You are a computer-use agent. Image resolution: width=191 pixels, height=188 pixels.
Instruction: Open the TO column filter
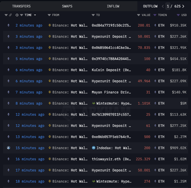[93, 15]
